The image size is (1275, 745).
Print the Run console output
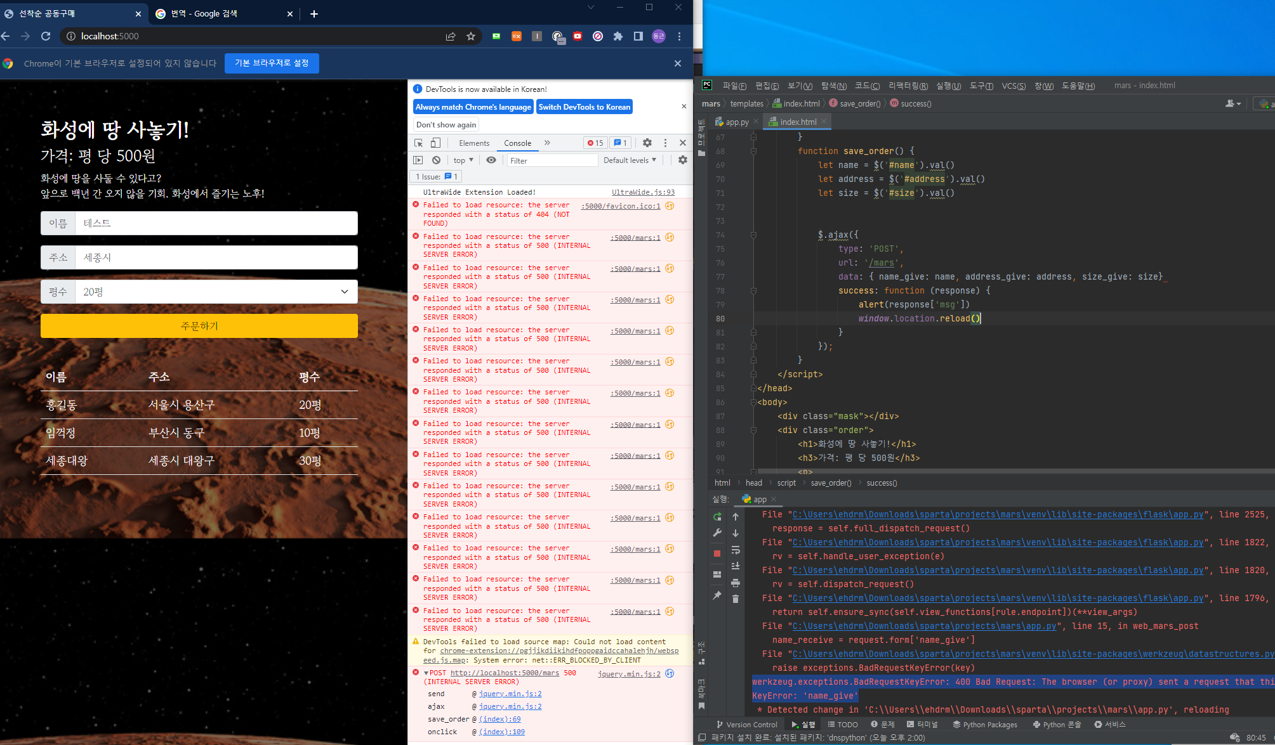coord(736,583)
